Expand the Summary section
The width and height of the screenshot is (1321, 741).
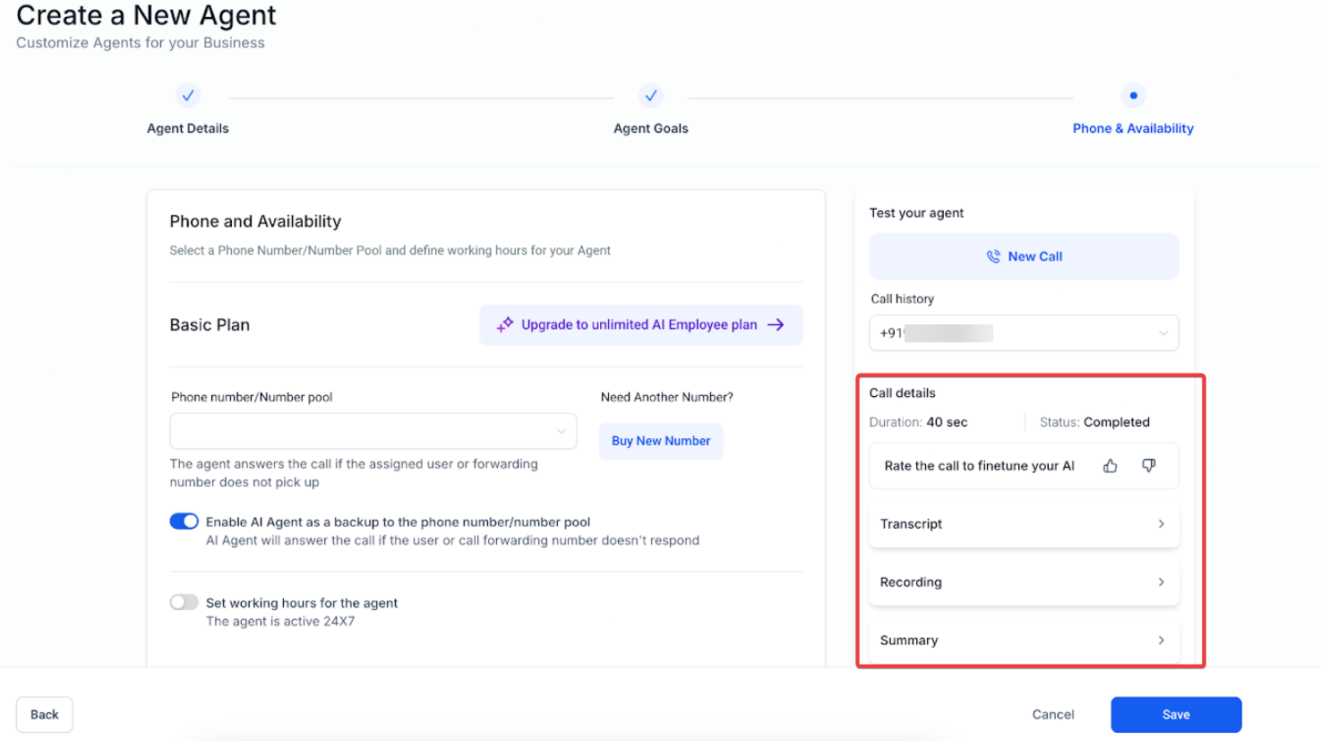1024,641
